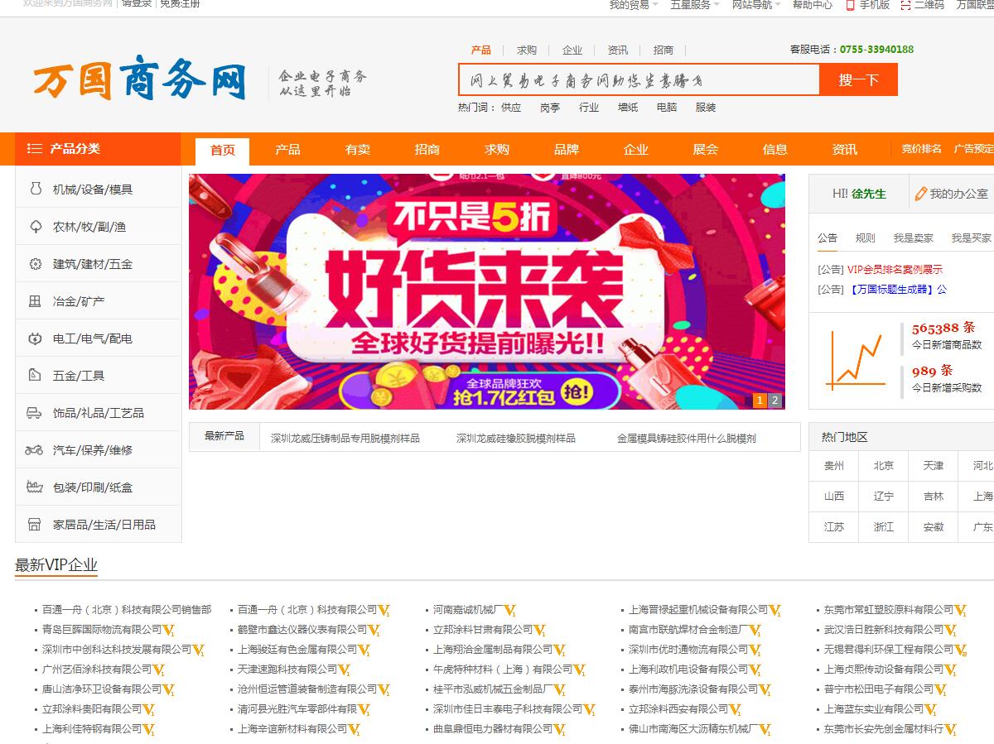Select the 求购 search type tab
Image resolution: width=994 pixels, height=744 pixels.
[x=527, y=50]
